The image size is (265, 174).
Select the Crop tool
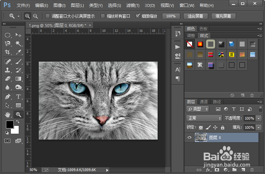8,52
